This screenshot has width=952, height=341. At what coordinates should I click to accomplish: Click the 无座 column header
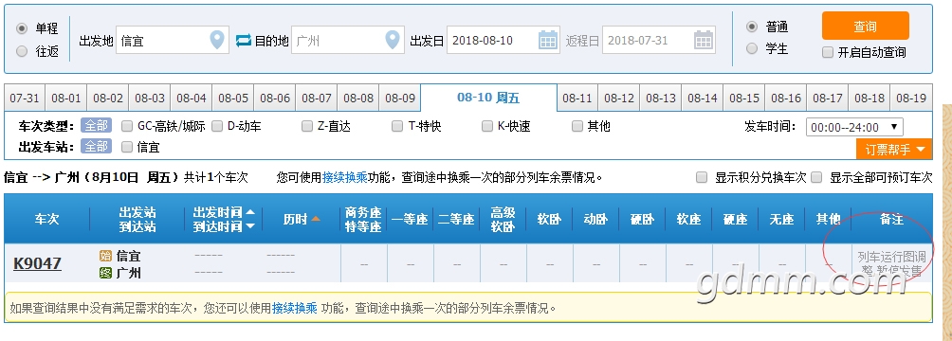pos(782,219)
